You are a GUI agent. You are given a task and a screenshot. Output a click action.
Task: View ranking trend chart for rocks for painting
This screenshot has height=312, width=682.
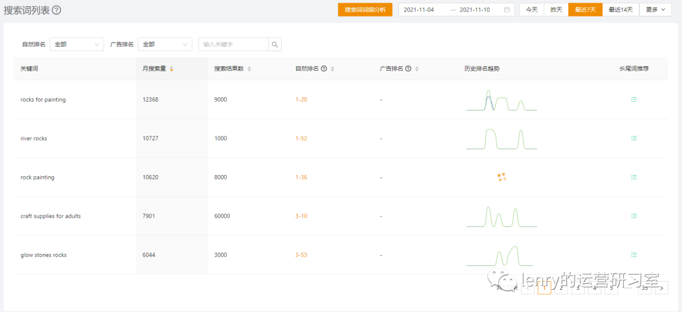501,100
